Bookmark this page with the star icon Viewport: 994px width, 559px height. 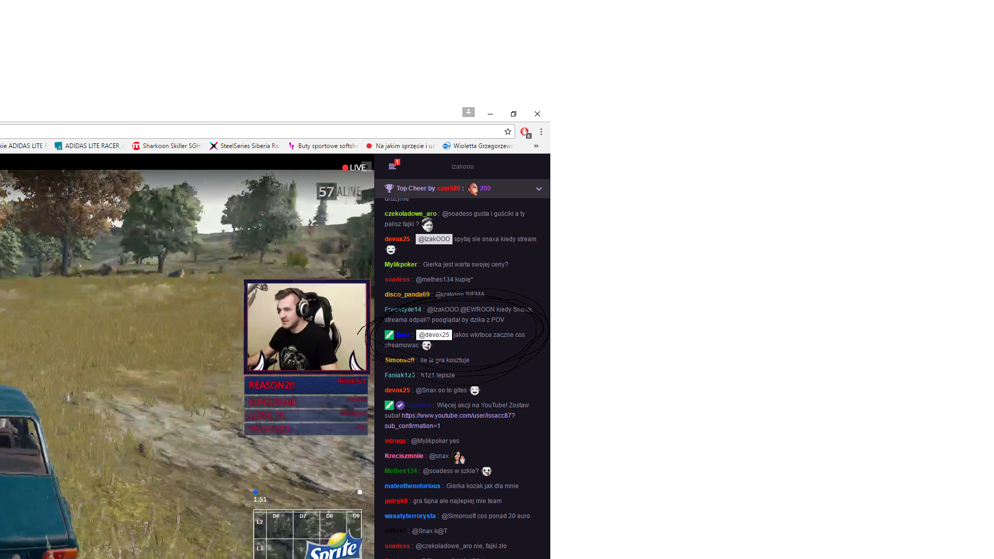(x=508, y=131)
